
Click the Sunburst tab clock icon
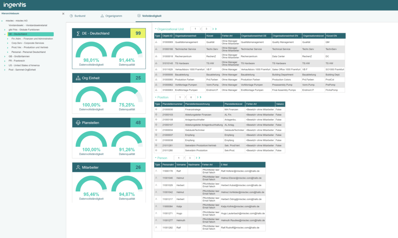click(71, 16)
